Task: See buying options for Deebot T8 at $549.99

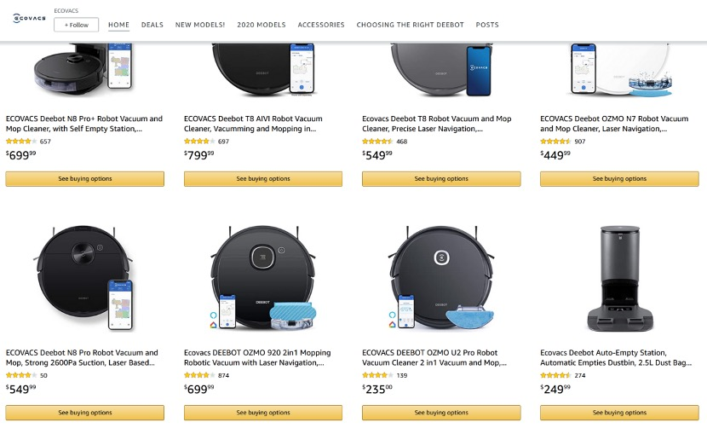Action: pos(441,179)
